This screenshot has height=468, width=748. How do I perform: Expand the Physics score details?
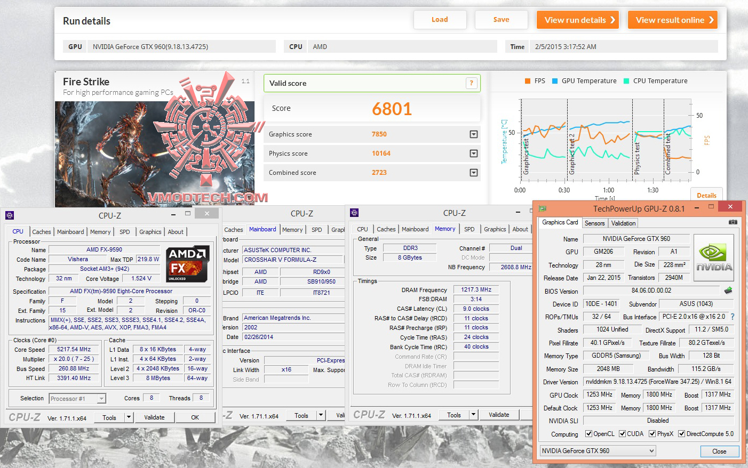(x=473, y=154)
